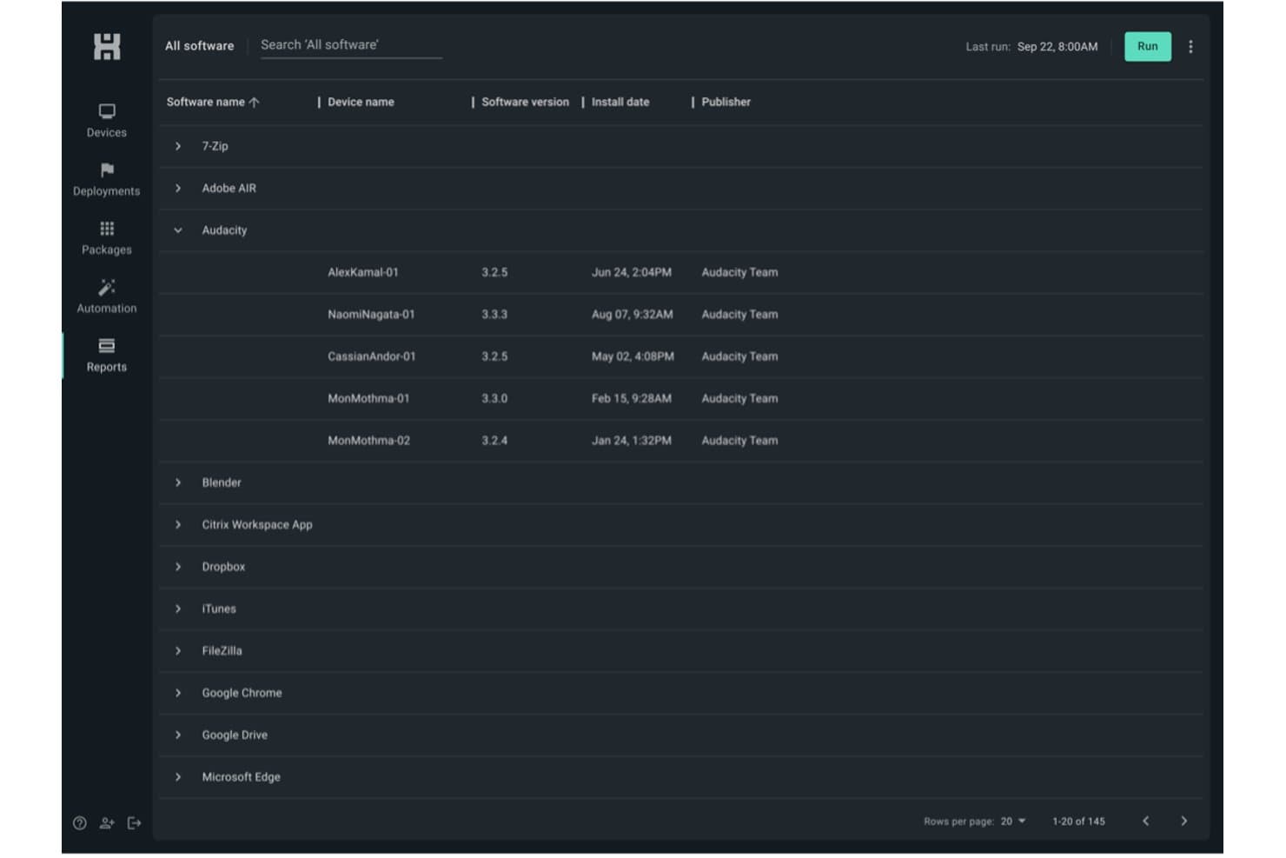
Task: Expand the Dropbox row
Action: click(x=178, y=567)
